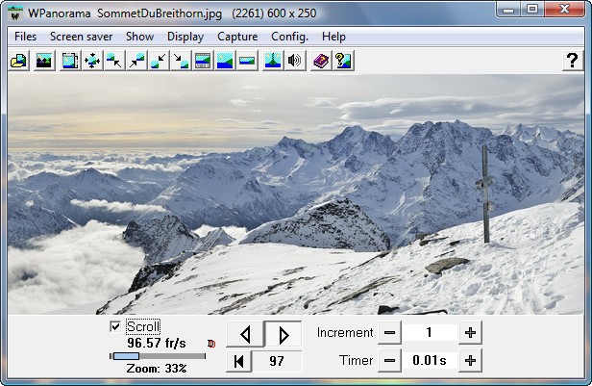Click the image with control bar icon
592x386 pixels.
(203, 61)
